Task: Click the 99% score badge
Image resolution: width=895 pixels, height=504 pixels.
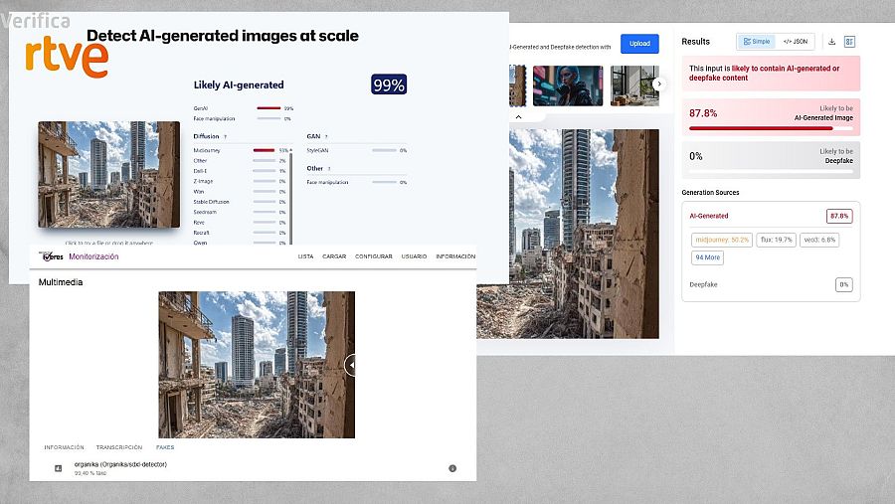Action: click(x=389, y=84)
